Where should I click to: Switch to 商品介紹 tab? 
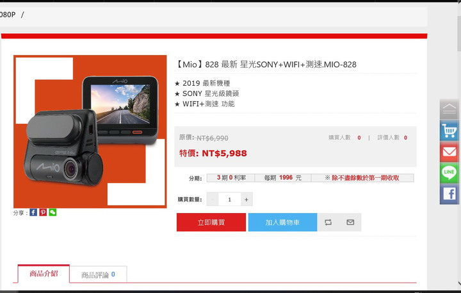[x=44, y=274]
